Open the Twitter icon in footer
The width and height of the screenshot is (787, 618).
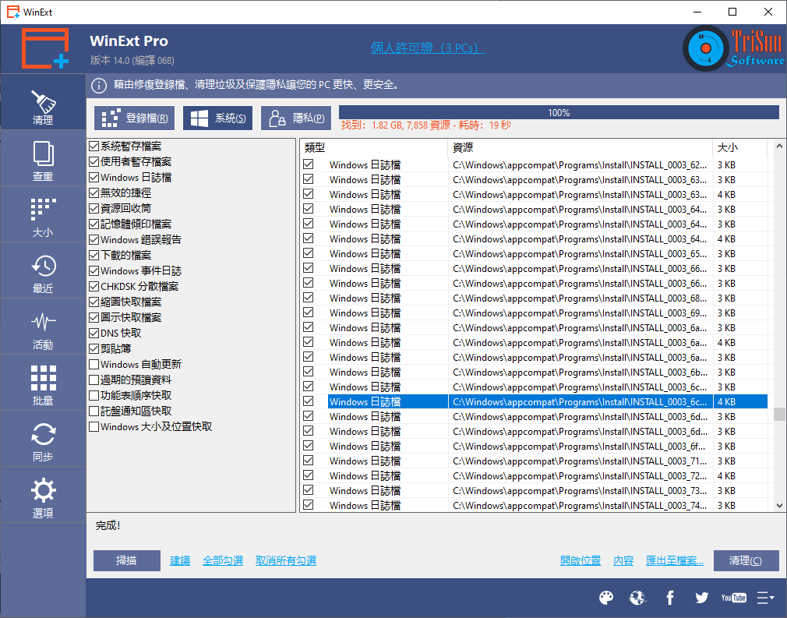[x=701, y=598]
